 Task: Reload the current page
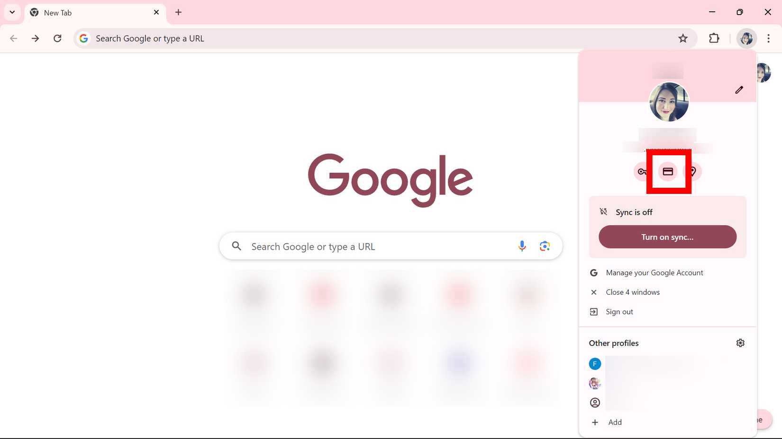click(x=57, y=38)
